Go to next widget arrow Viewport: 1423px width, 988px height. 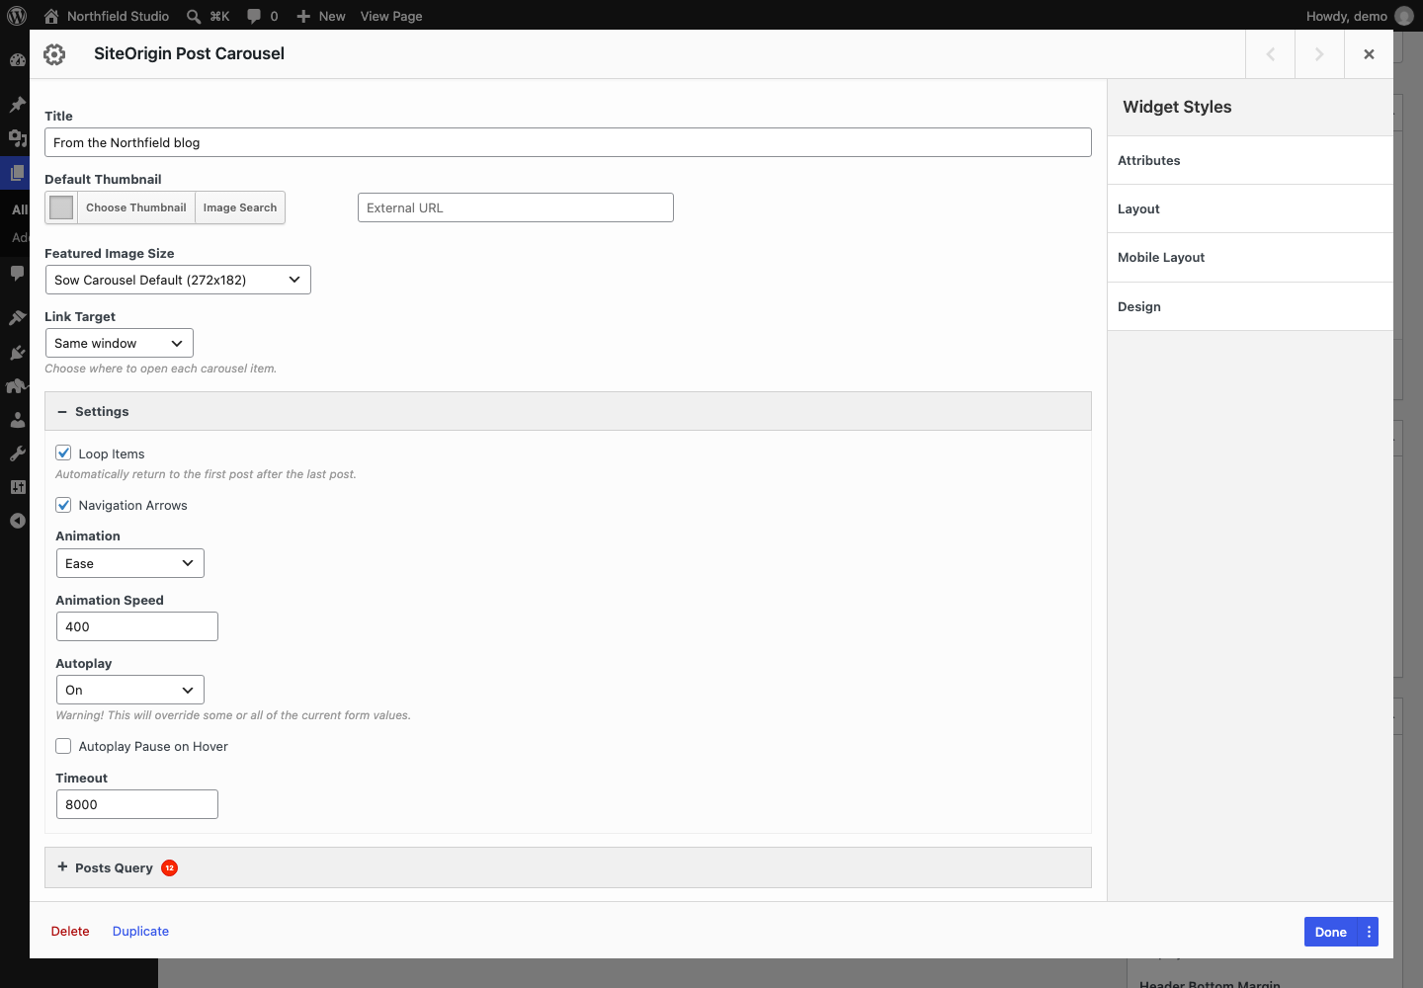[x=1319, y=54]
